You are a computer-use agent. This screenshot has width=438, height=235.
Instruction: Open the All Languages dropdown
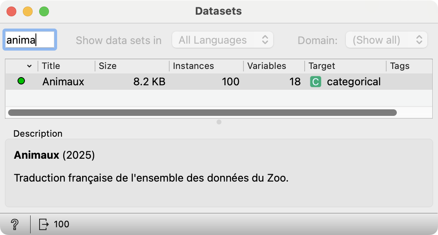click(x=223, y=40)
